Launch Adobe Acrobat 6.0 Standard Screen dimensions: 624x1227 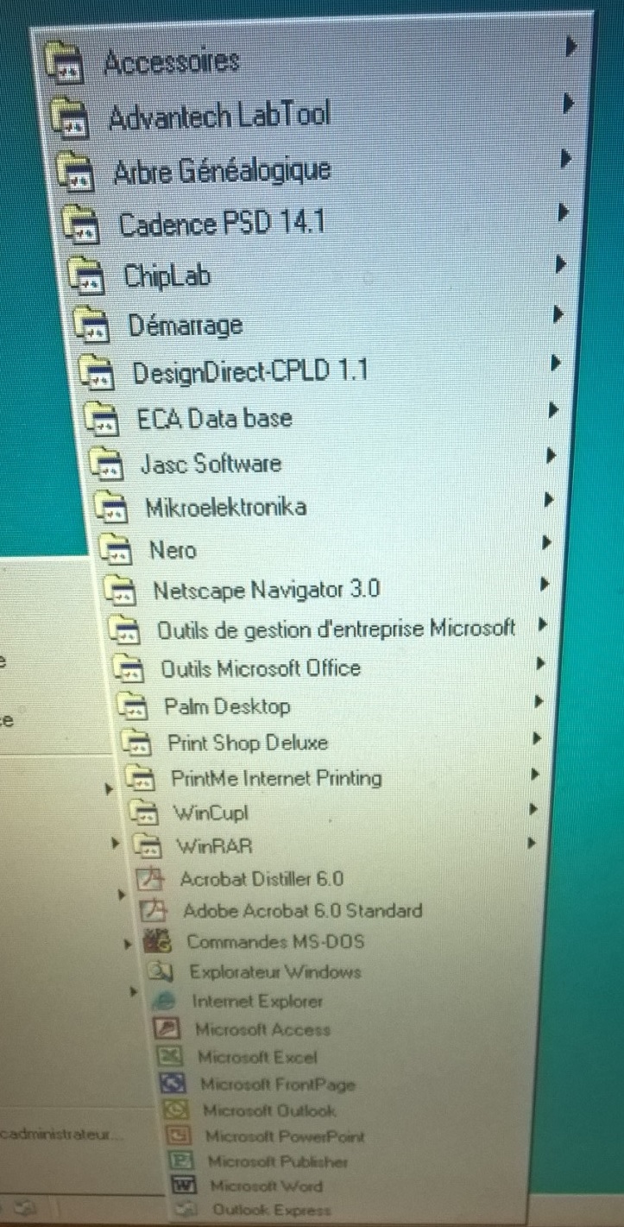303,911
